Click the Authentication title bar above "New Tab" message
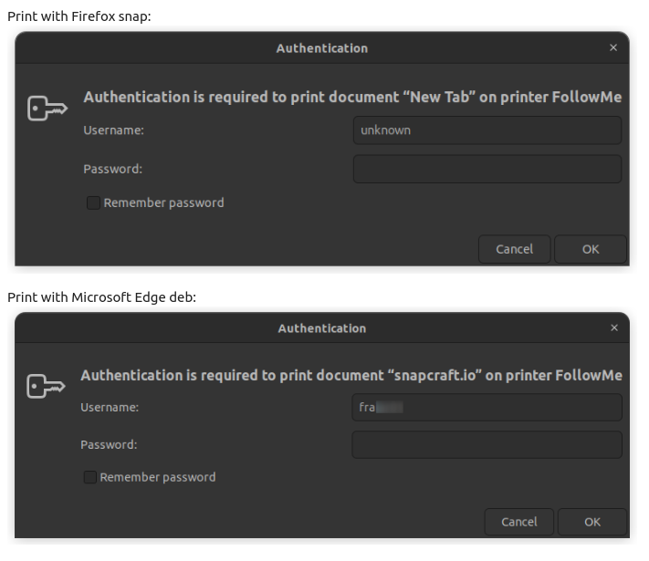Image resolution: width=649 pixels, height=561 pixels. (x=321, y=48)
